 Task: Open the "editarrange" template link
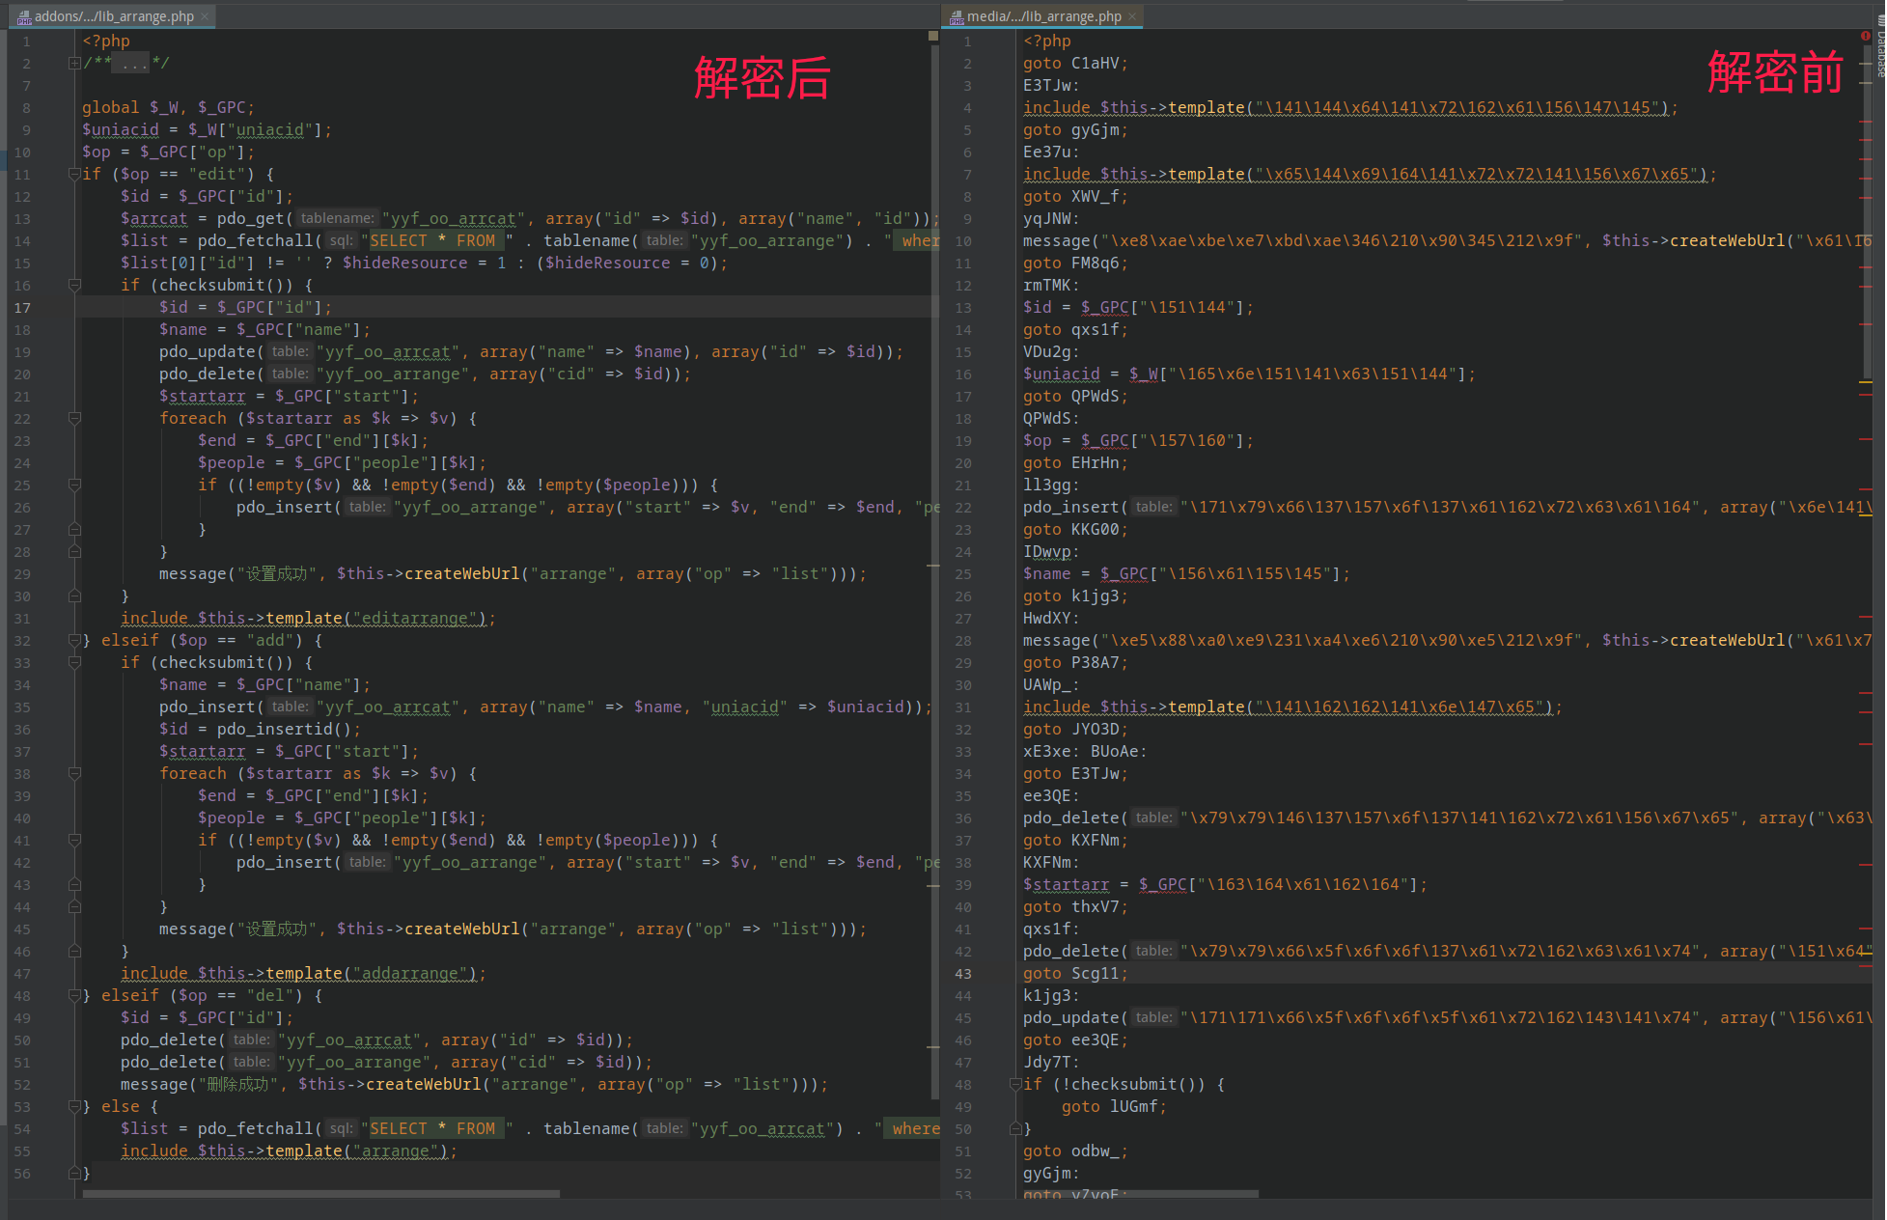pos(417,618)
